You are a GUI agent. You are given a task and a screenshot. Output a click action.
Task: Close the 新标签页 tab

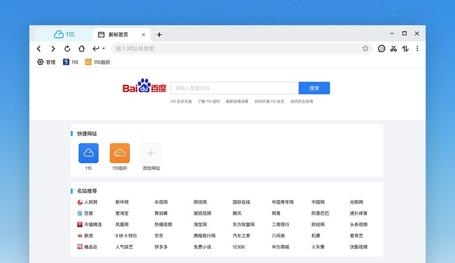144,35
